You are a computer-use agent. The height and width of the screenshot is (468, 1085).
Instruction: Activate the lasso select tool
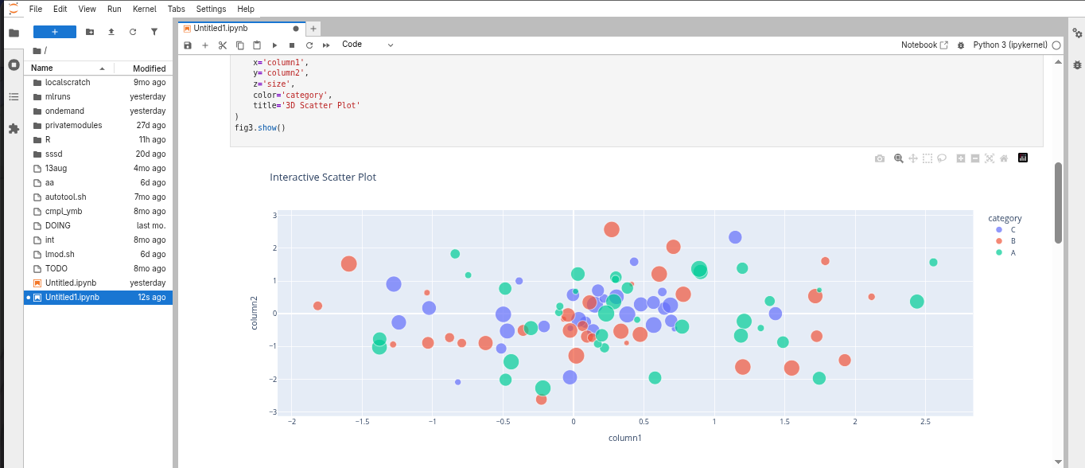(x=942, y=158)
